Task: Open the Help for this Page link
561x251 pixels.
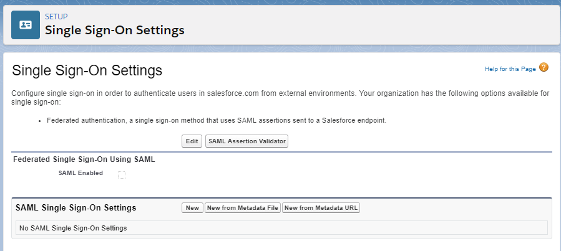Action: 510,69
